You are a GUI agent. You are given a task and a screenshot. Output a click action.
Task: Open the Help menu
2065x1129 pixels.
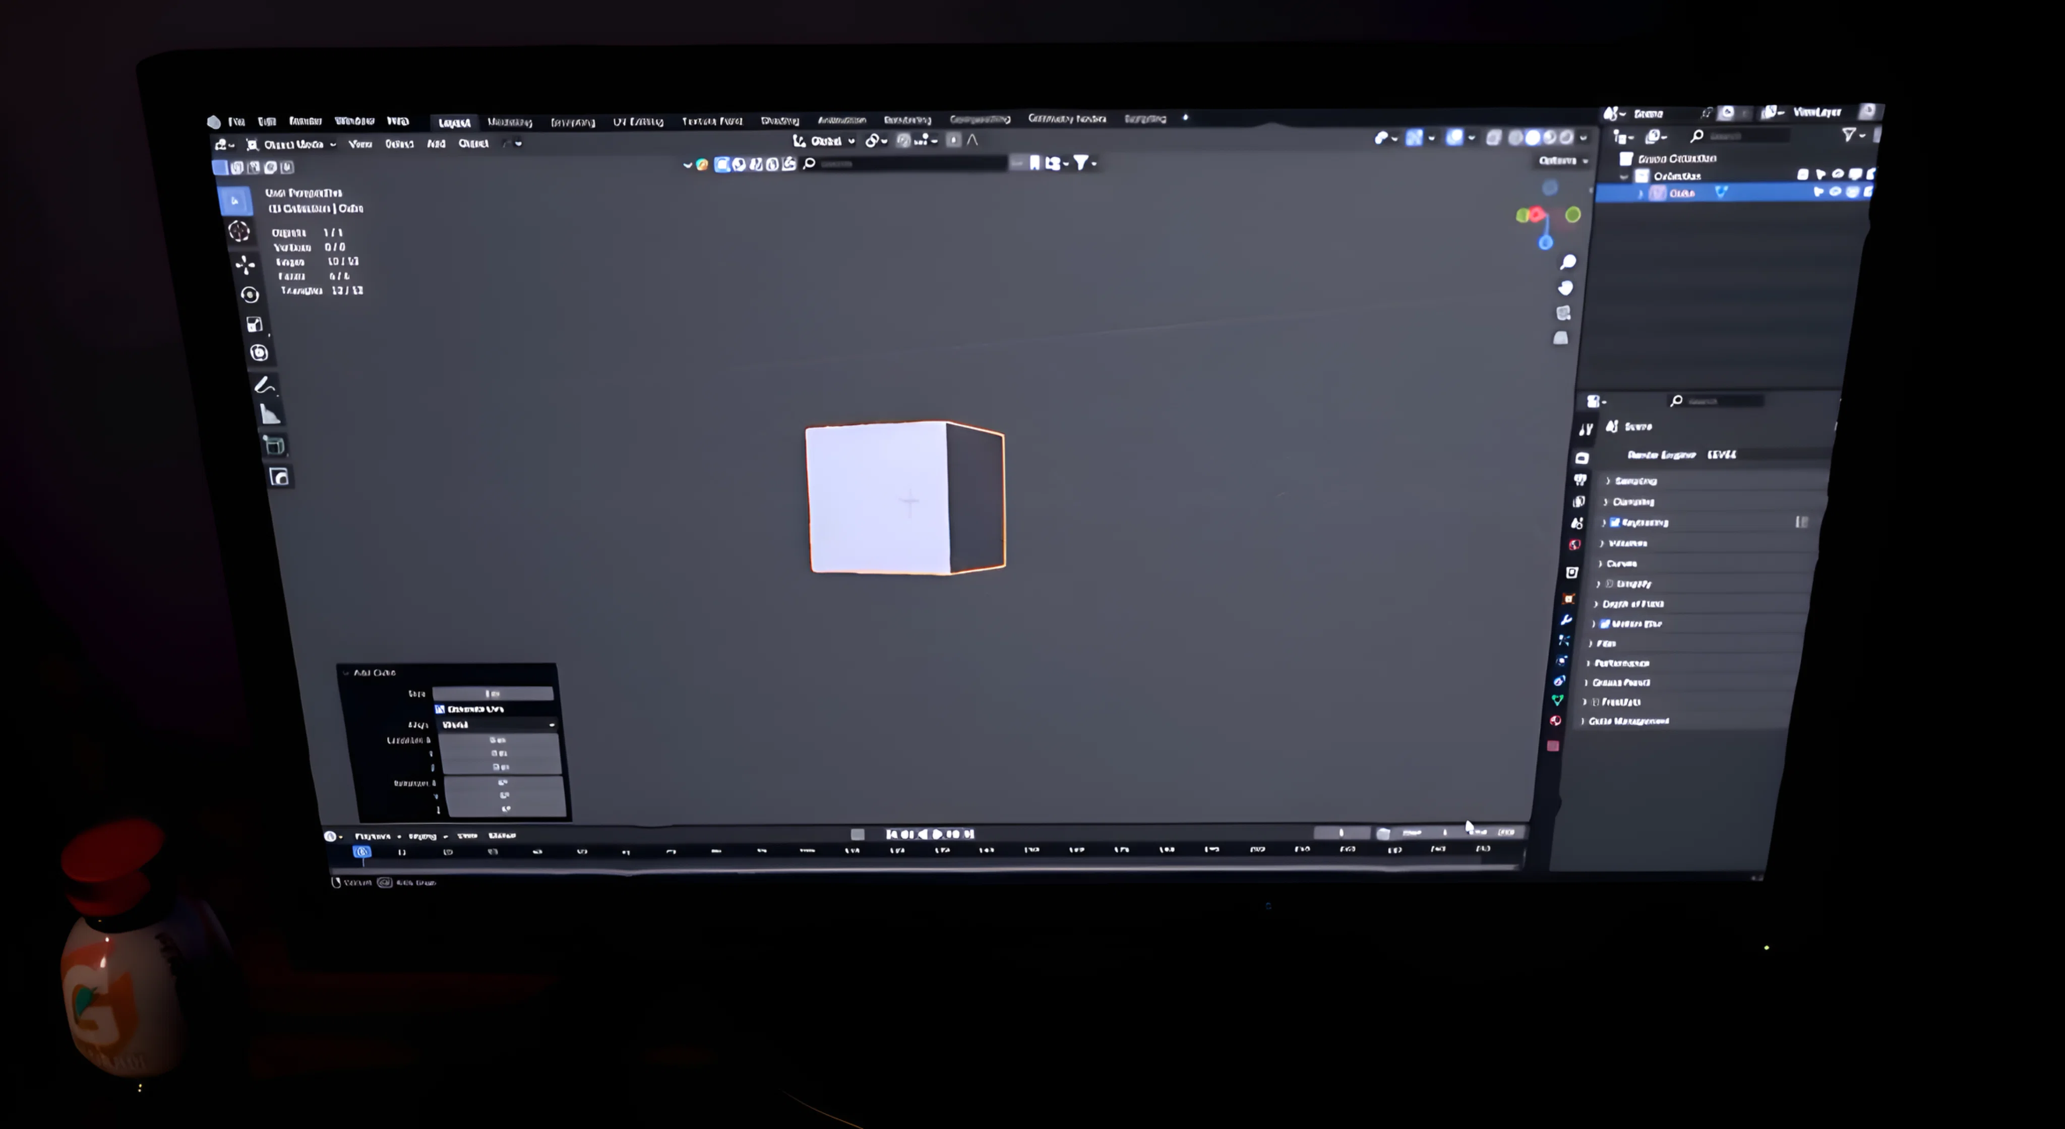pyautogui.click(x=398, y=121)
